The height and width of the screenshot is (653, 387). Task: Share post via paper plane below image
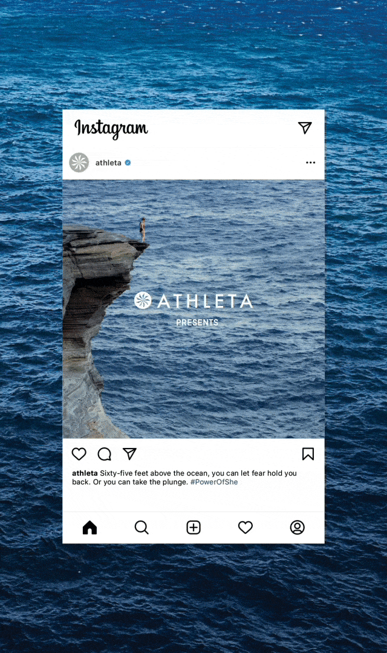pyautogui.click(x=129, y=453)
